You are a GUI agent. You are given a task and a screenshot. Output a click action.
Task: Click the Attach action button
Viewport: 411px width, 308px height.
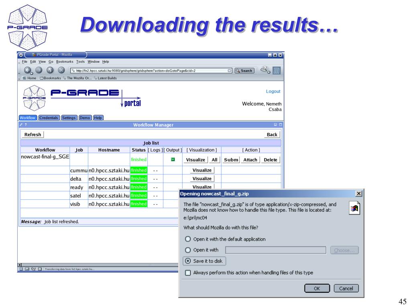tap(250, 160)
